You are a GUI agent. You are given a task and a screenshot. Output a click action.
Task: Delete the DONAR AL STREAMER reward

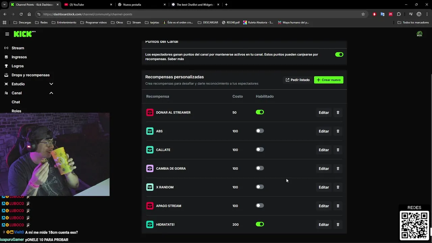click(338, 112)
